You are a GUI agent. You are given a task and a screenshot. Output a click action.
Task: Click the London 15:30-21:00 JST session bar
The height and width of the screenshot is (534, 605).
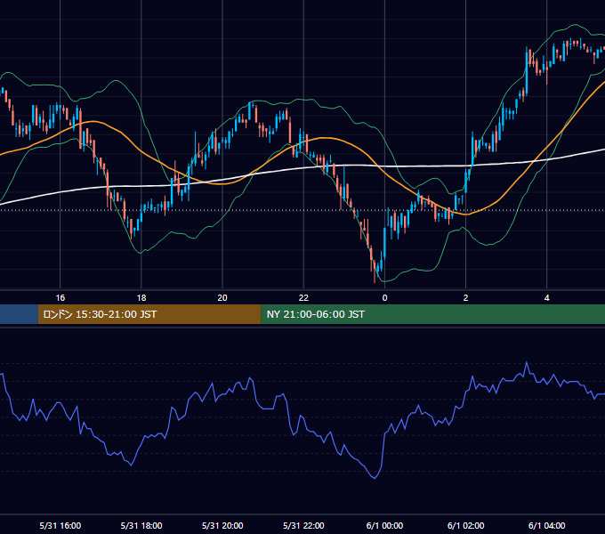coord(149,314)
